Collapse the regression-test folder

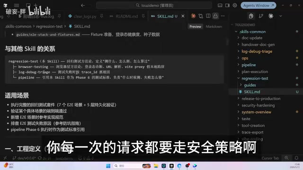click(x=255, y=78)
